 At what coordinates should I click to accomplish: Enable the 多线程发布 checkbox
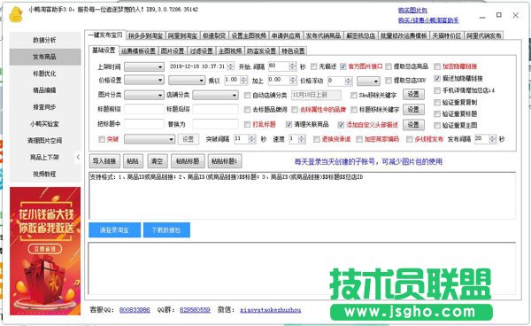pos(410,139)
